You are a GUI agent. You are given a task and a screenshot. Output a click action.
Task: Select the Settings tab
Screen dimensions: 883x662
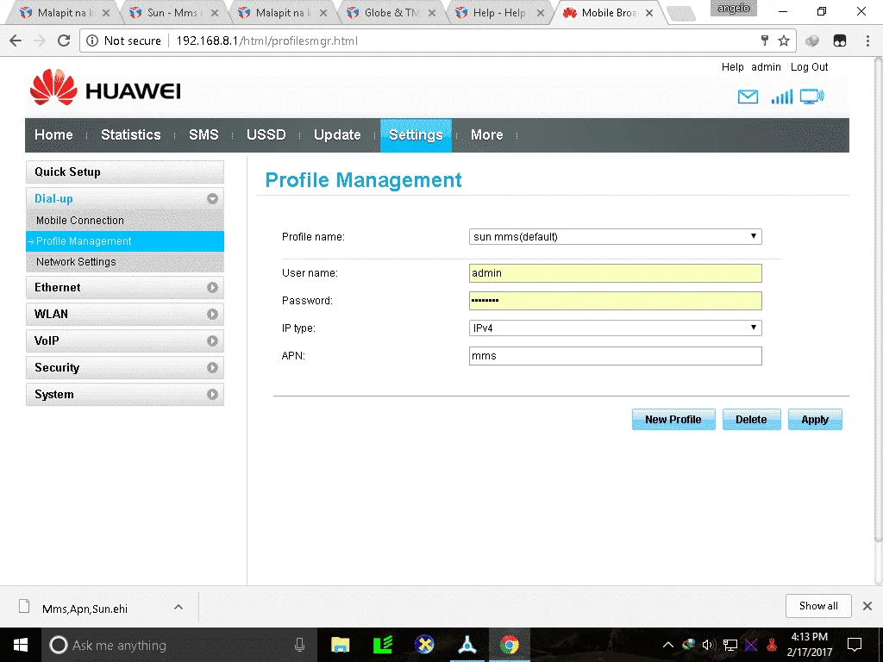416,135
